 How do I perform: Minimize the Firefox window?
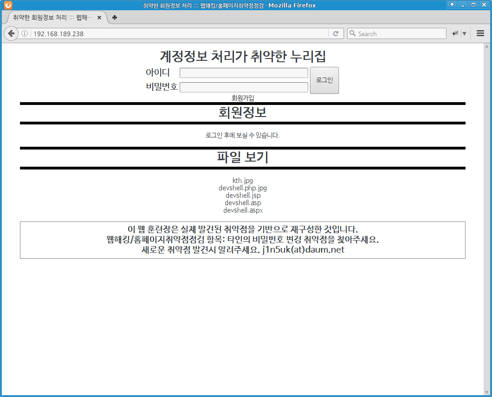pos(462,5)
